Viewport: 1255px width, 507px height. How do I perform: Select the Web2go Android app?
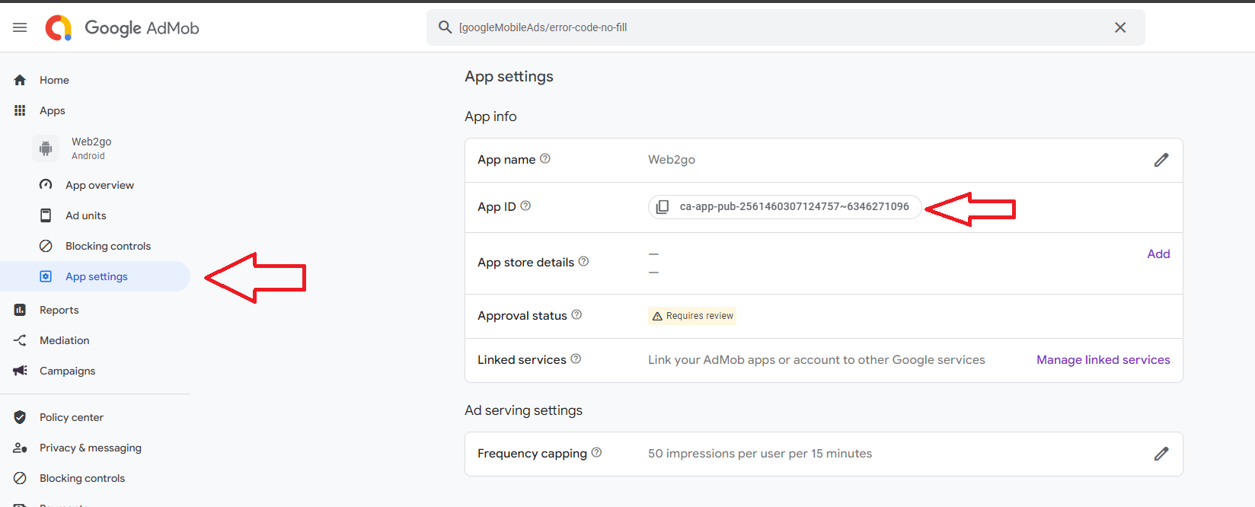tap(91, 148)
